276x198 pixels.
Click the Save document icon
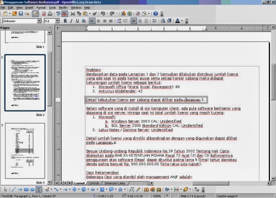[x=21, y=13]
